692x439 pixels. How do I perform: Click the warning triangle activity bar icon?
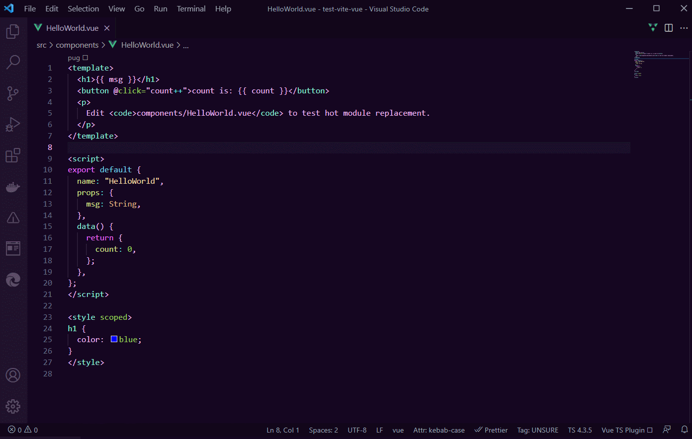[13, 218]
